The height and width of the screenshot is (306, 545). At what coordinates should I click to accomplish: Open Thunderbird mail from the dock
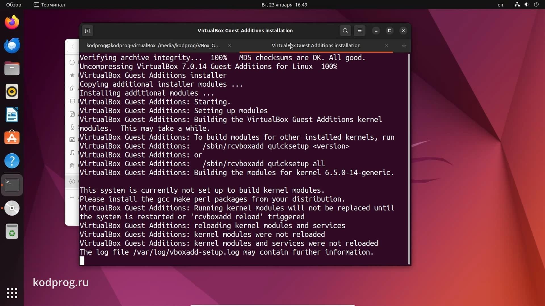pos(12,45)
